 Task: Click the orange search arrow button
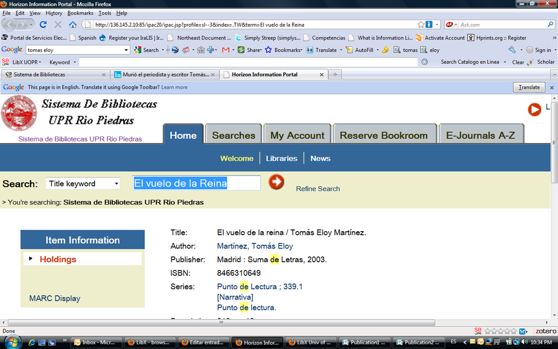pos(276,182)
